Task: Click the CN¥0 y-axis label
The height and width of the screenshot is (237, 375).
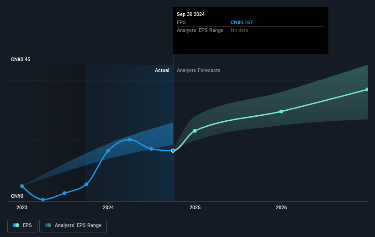Action: 17,196
